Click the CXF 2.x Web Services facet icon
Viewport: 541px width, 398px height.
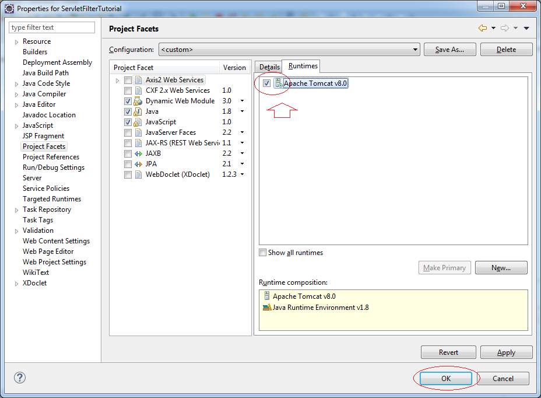138,90
